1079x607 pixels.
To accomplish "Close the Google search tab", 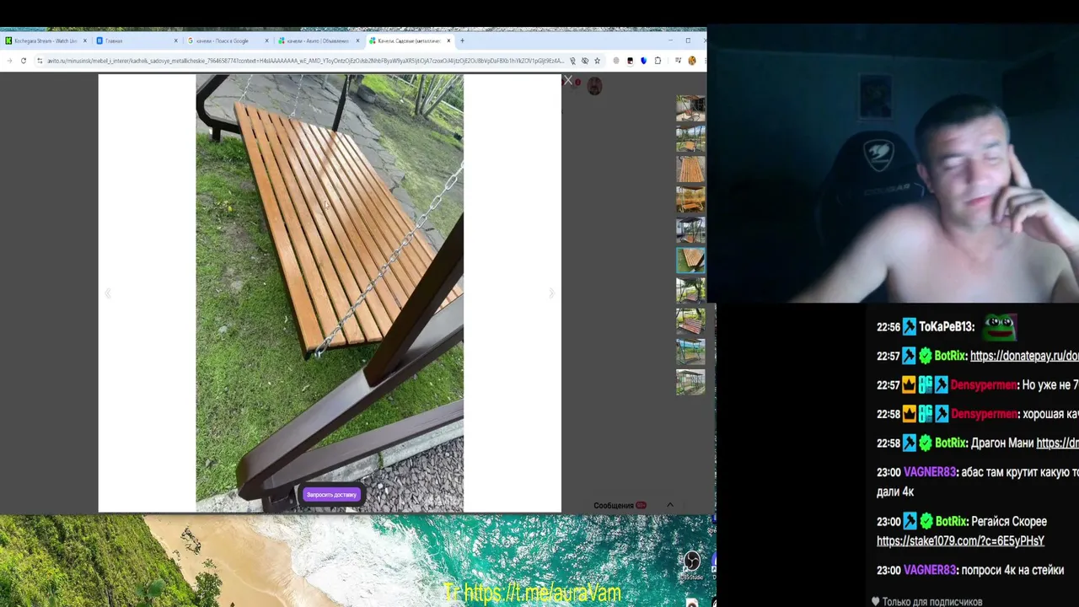I will click(266, 40).
